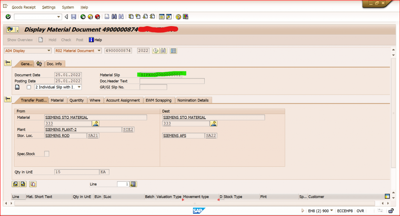400x216 pixels.
Task: Open the command field dropdown arrow
Action: pos(59,17)
